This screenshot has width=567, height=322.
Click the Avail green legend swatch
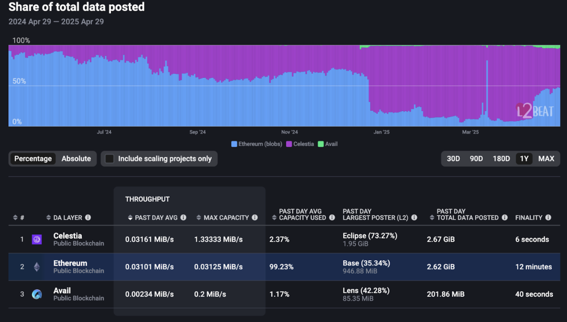click(321, 144)
